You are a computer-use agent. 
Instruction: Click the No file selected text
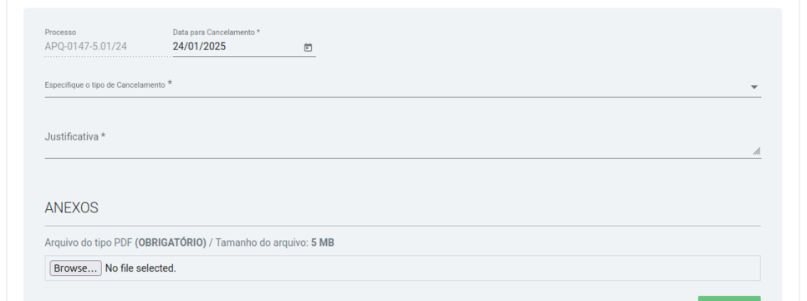point(140,268)
